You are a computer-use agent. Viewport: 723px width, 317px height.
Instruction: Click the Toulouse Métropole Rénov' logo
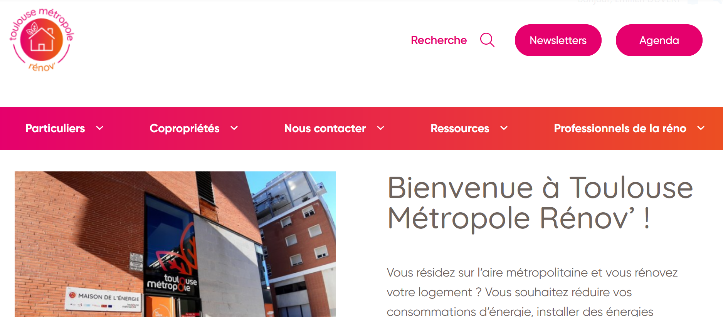tap(42, 40)
